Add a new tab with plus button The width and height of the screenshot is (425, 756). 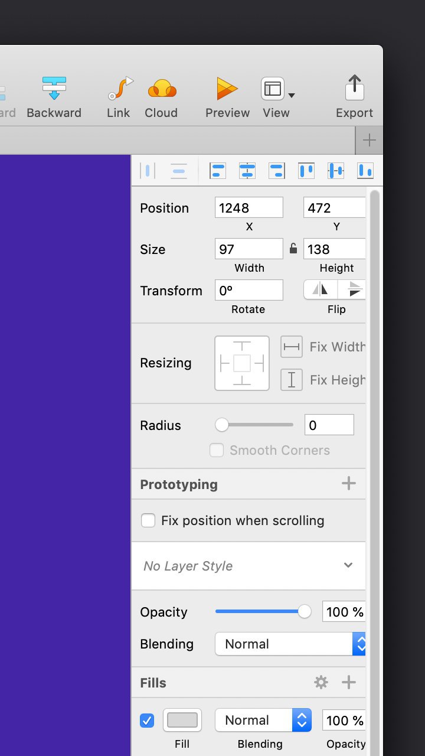click(x=370, y=141)
